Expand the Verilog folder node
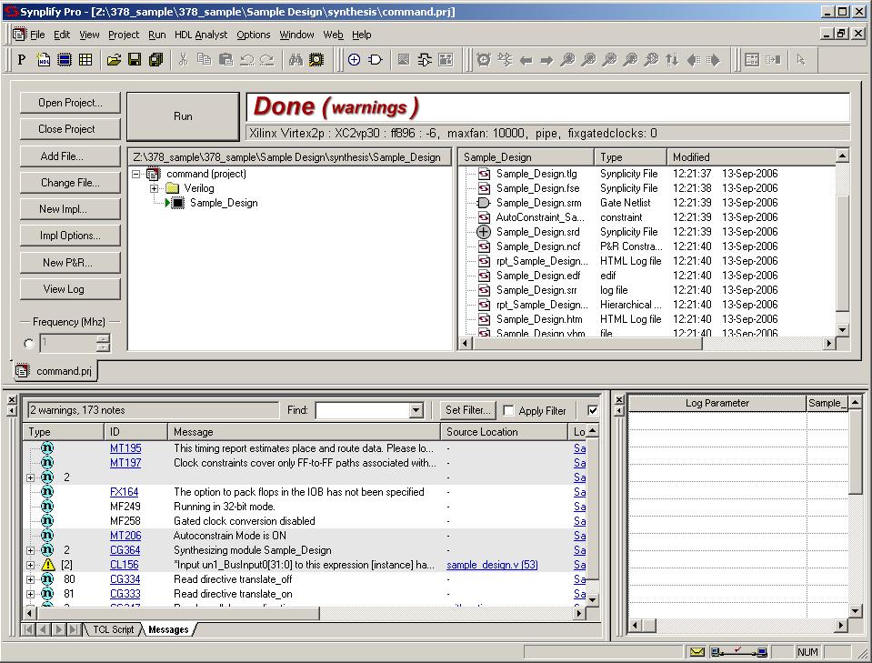The image size is (872, 663). [154, 188]
